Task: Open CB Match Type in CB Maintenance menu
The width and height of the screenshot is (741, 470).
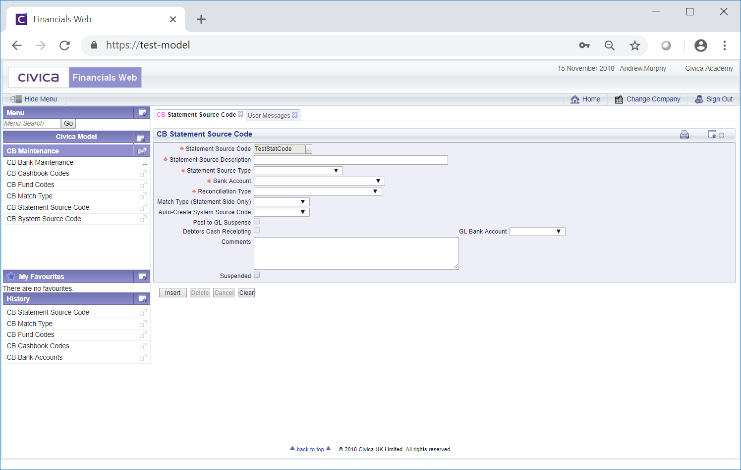Action: [30, 196]
